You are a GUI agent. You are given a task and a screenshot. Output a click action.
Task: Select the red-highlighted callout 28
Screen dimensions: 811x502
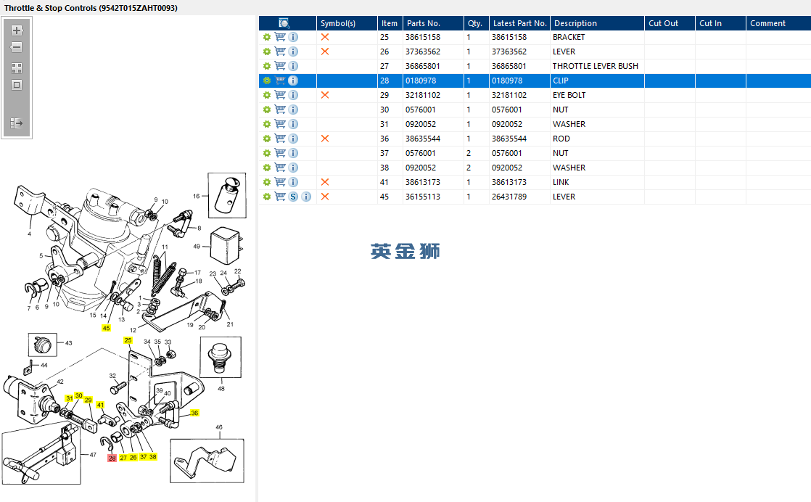(x=112, y=458)
